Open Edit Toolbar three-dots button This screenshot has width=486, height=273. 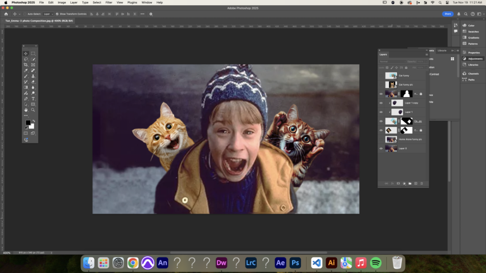pos(26,116)
